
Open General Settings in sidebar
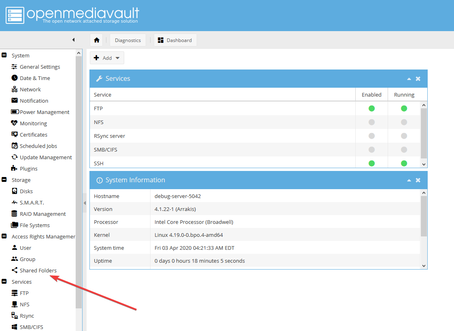40,67
